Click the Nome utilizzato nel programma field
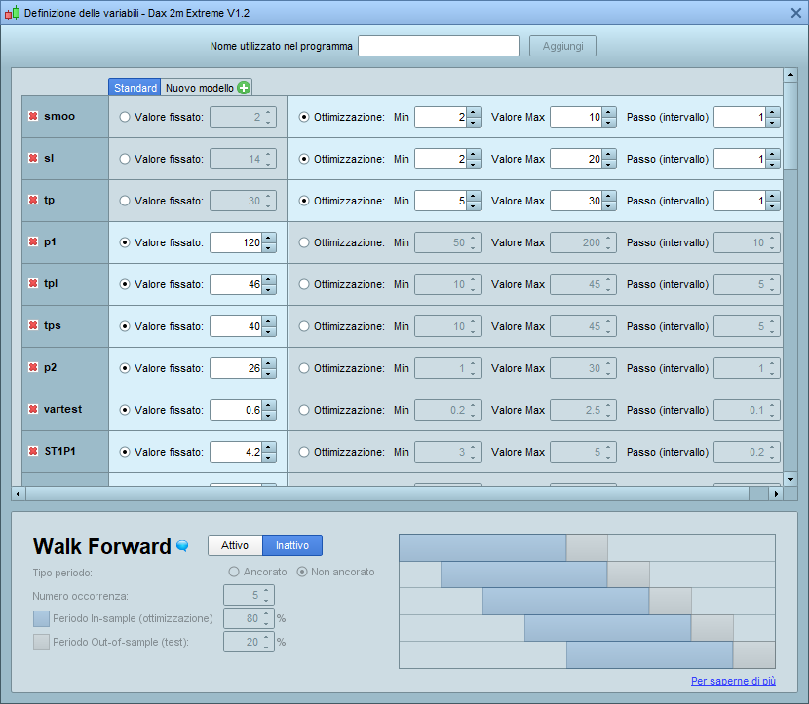 pos(439,46)
